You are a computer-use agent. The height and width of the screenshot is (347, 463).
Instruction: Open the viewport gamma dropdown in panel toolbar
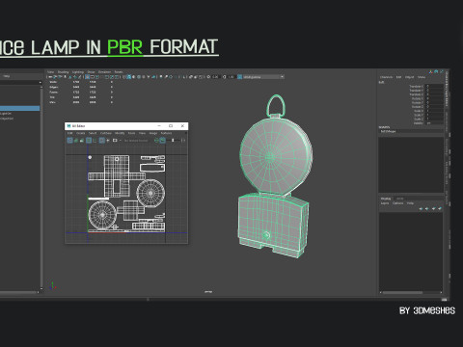click(263, 77)
